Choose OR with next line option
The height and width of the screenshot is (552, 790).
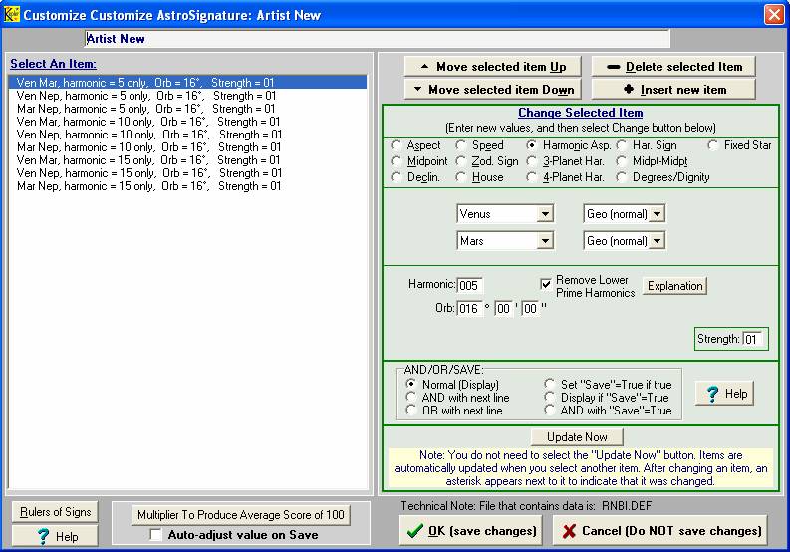click(x=413, y=411)
